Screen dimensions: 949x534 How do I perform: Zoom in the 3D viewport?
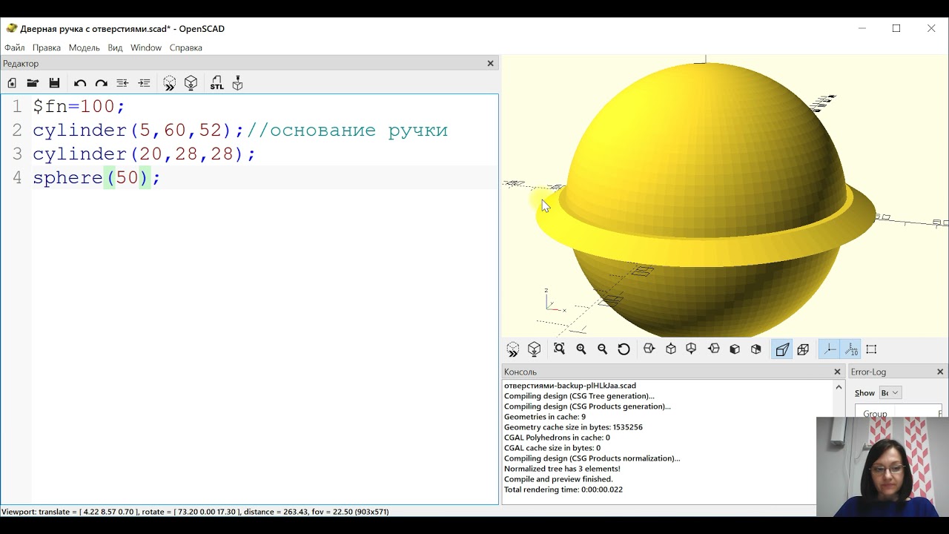tap(581, 349)
